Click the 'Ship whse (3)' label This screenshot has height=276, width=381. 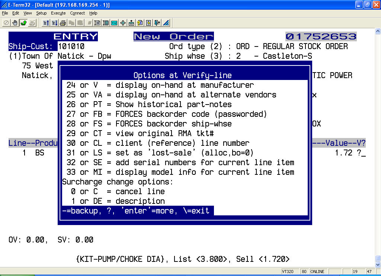(193, 56)
